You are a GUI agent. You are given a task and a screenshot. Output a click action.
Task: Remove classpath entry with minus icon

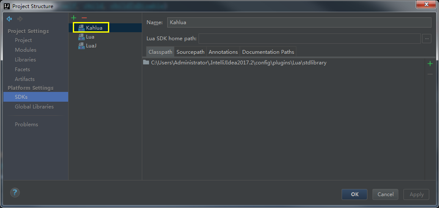pyautogui.click(x=430, y=74)
